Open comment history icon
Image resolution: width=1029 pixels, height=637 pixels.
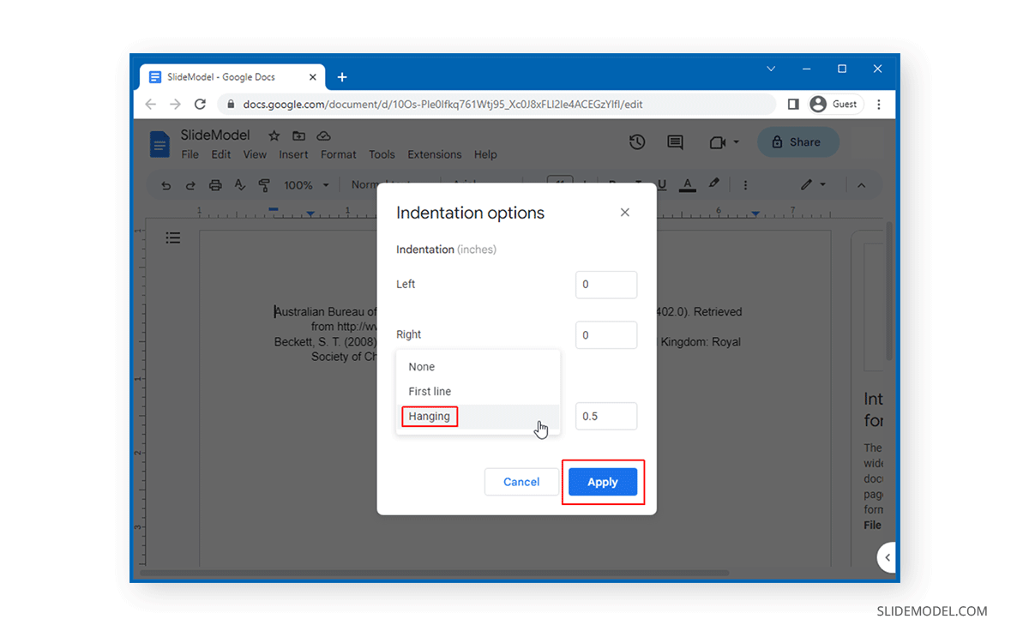point(675,141)
